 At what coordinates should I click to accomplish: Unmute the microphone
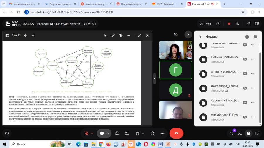[x=87, y=133]
